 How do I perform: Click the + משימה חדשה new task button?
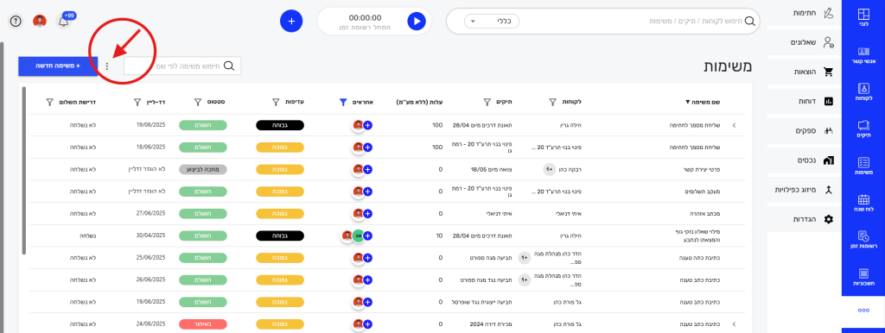(x=58, y=66)
